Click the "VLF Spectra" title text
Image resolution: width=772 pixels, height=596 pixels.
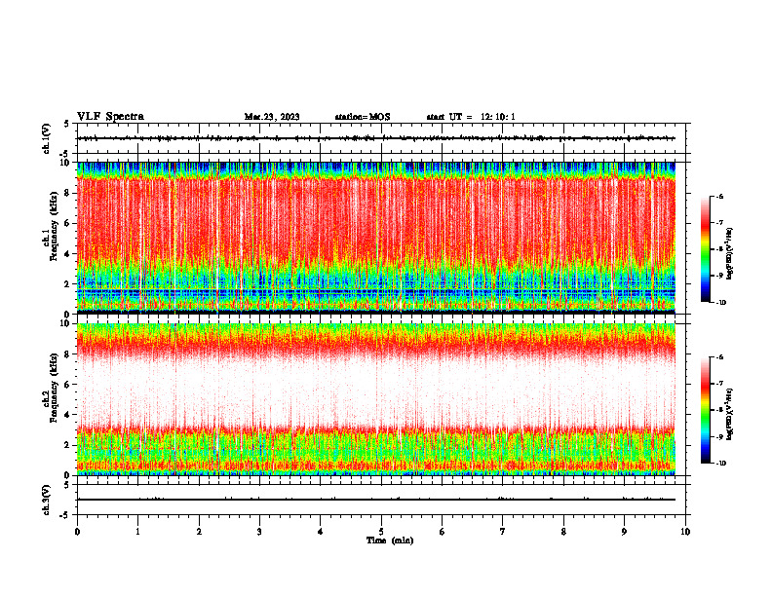[110, 117]
